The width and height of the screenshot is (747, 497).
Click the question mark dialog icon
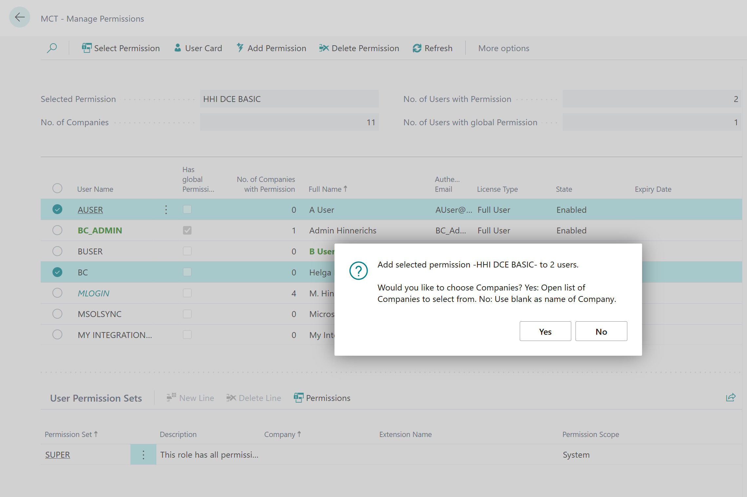pyautogui.click(x=358, y=270)
